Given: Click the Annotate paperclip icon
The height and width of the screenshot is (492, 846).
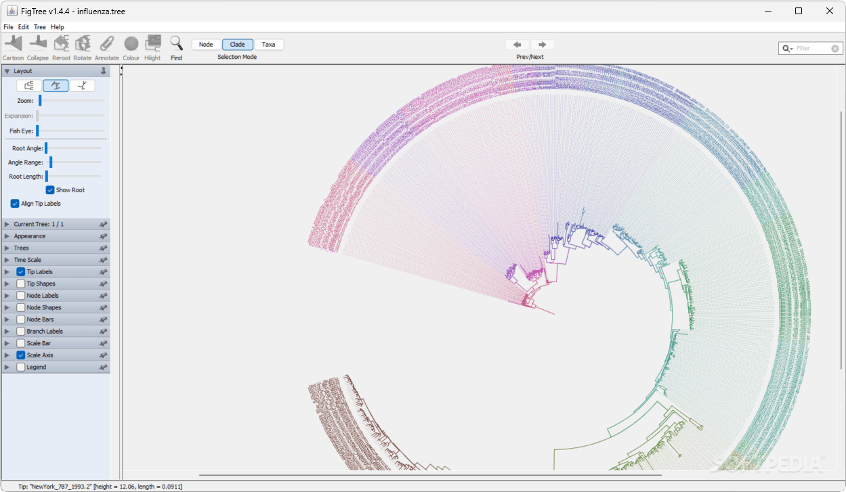Looking at the screenshot, I should point(107,43).
